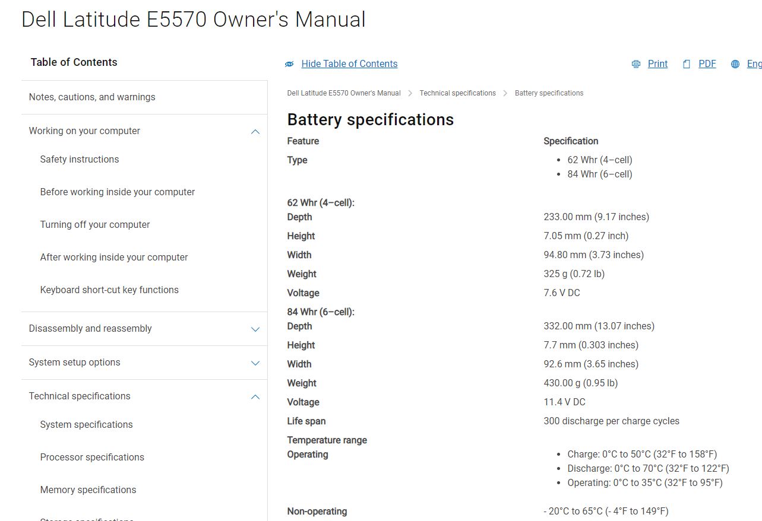Go to Technical specifications breadcrumb
The width and height of the screenshot is (762, 521).
(x=457, y=93)
